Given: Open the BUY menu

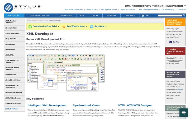Looking at the screenshot, I should [82, 16].
